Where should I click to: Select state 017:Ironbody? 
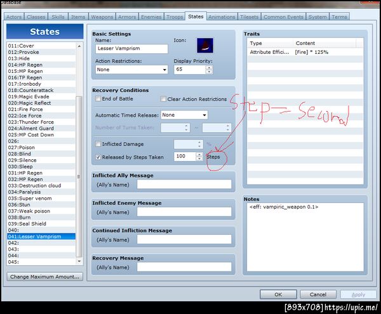41,84
